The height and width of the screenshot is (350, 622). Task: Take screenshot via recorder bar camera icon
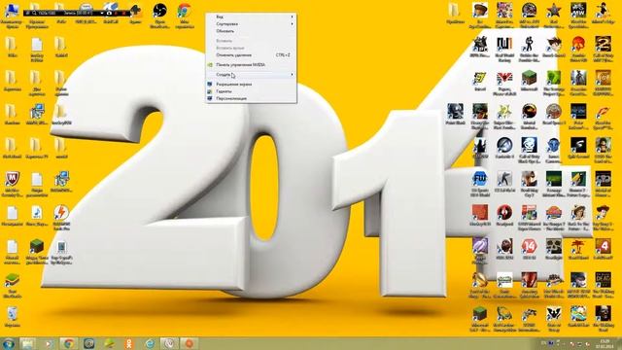(x=109, y=13)
